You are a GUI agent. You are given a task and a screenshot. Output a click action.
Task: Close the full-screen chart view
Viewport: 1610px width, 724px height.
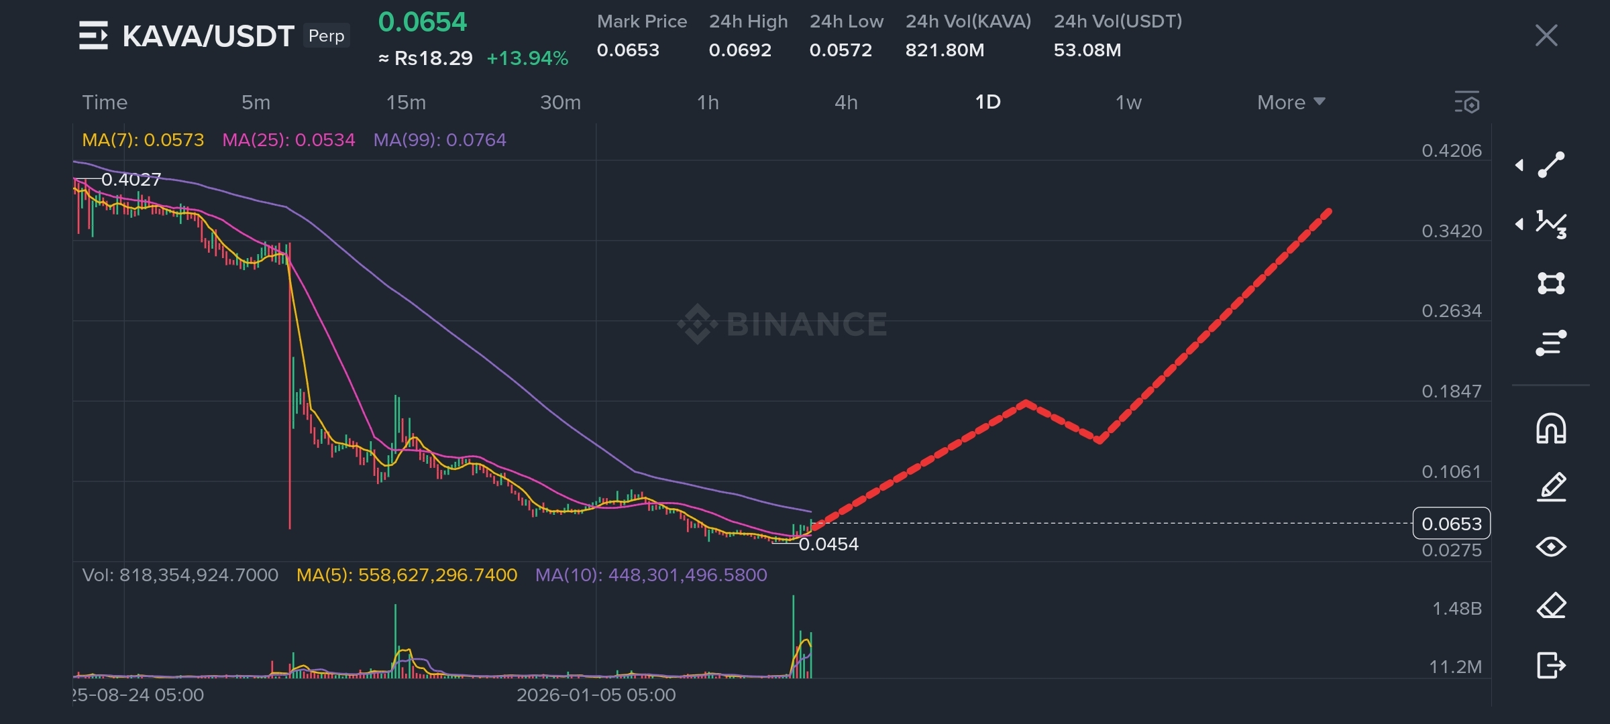point(1546,36)
